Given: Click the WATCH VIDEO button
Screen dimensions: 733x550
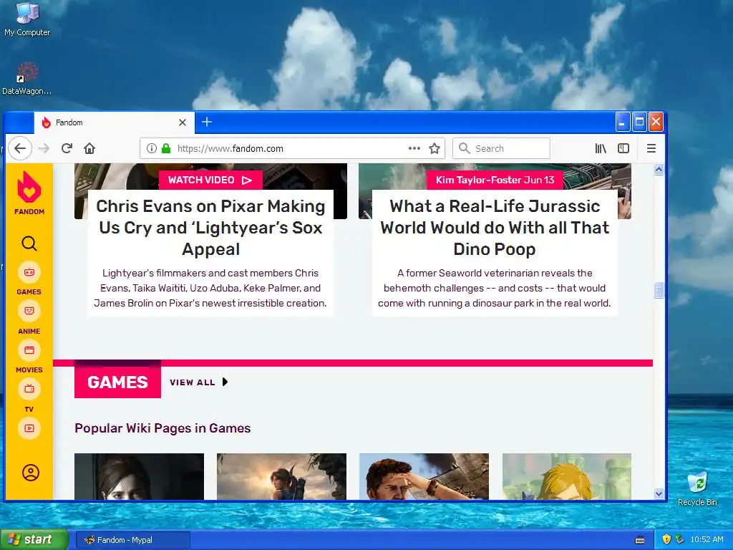Looking at the screenshot, I should pyautogui.click(x=210, y=180).
